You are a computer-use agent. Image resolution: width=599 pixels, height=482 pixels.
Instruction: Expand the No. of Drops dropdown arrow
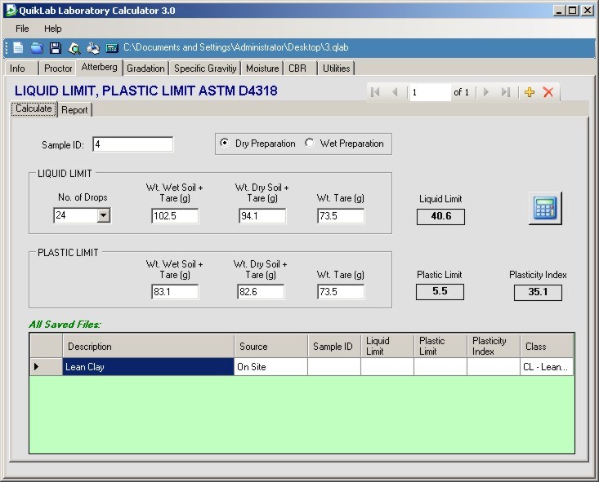103,215
